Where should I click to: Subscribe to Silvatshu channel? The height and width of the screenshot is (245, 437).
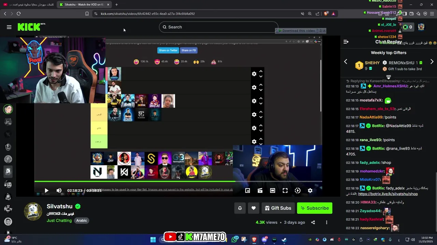pos(314,208)
